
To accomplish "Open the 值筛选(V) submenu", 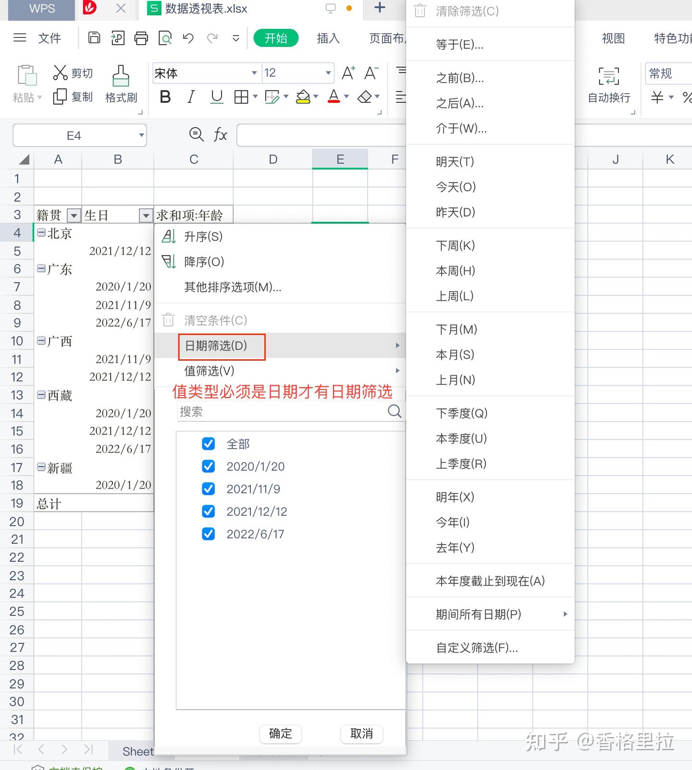I will click(281, 370).
